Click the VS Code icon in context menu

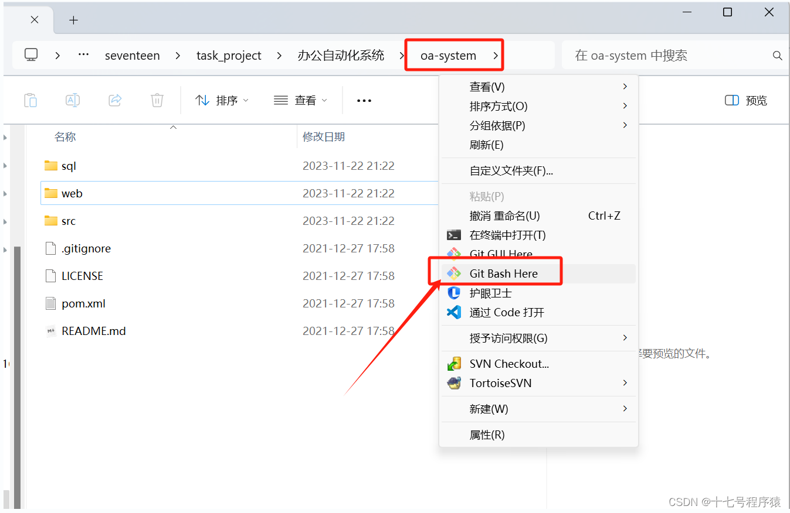pos(453,312)
